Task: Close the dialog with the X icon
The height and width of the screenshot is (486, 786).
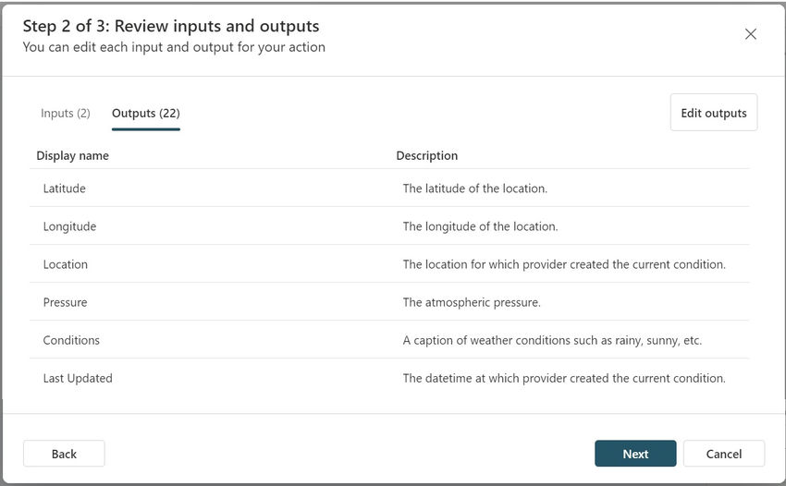Action: 750,34
